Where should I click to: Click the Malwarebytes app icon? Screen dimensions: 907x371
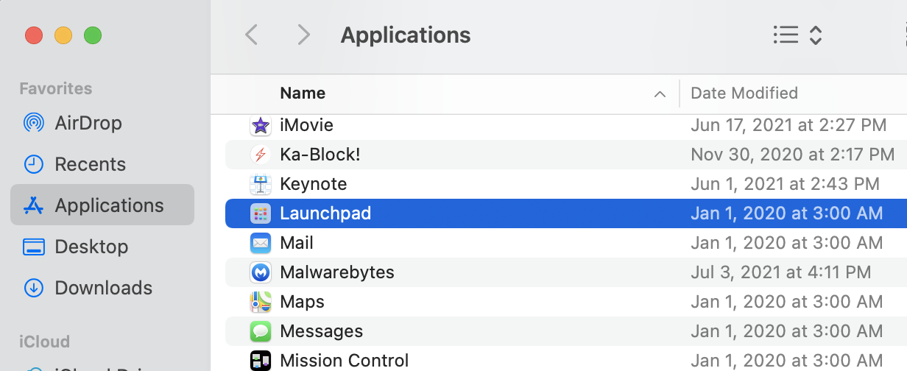pos(261,272)
